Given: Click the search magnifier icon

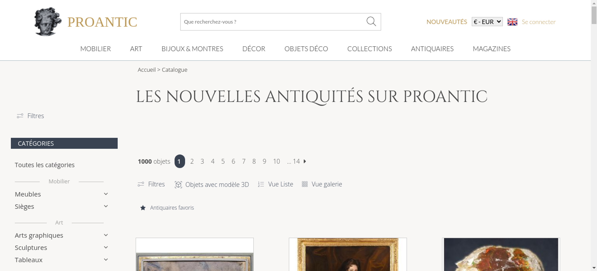Looking at the screenshot, I should [x=371, y=21].
